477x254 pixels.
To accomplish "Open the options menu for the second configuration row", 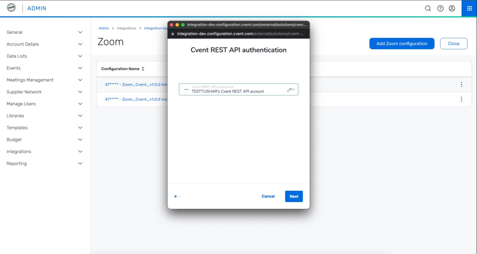I will 461,99.
